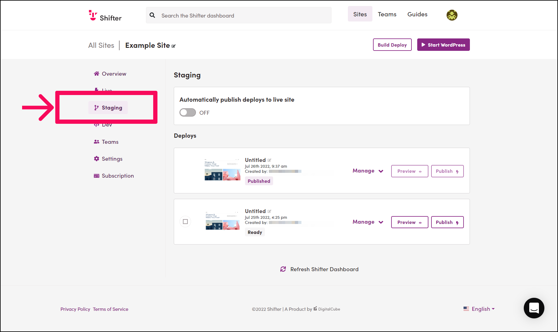558x332 pixels.
Task: Go to the Sites tab
Action: click(x=360, y=14)
